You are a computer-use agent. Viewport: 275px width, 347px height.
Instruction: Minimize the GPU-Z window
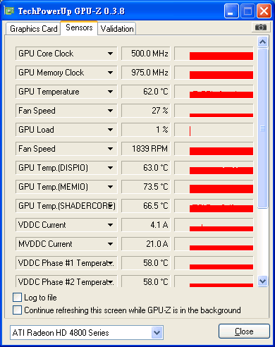[x=231, y=11]
